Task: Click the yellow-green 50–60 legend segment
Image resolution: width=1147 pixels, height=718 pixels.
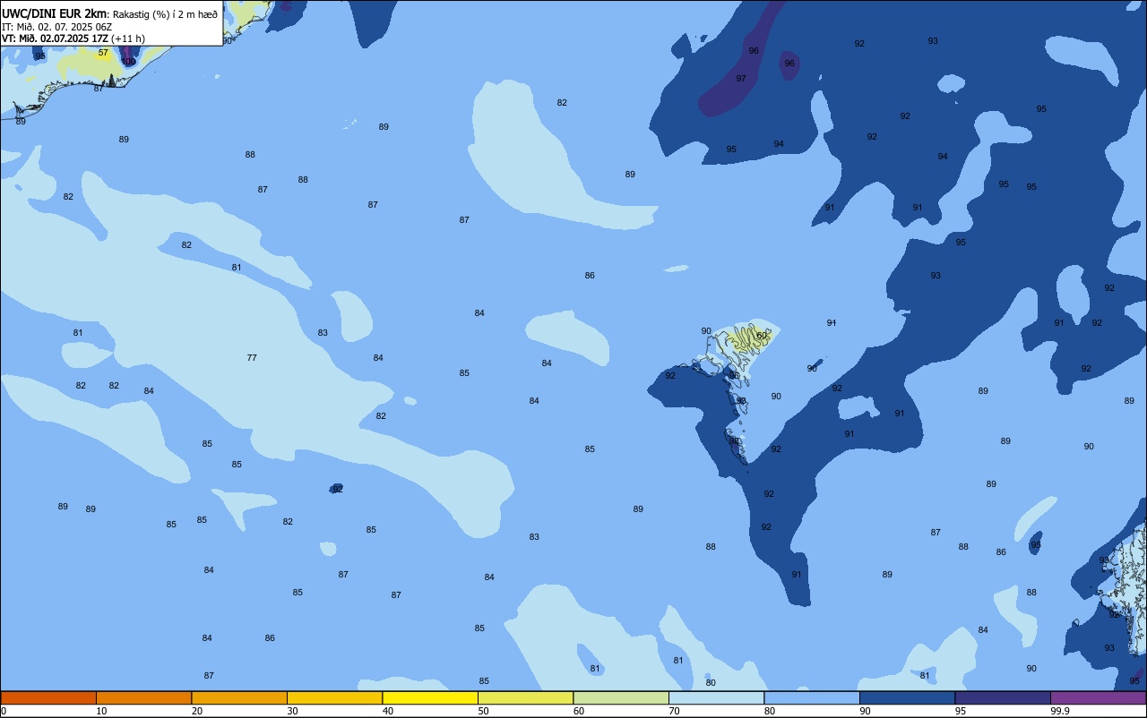Action: click(x=525, y=697)
